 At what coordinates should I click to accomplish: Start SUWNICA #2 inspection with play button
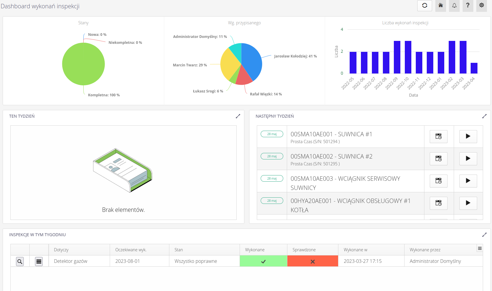coord(468,159)
